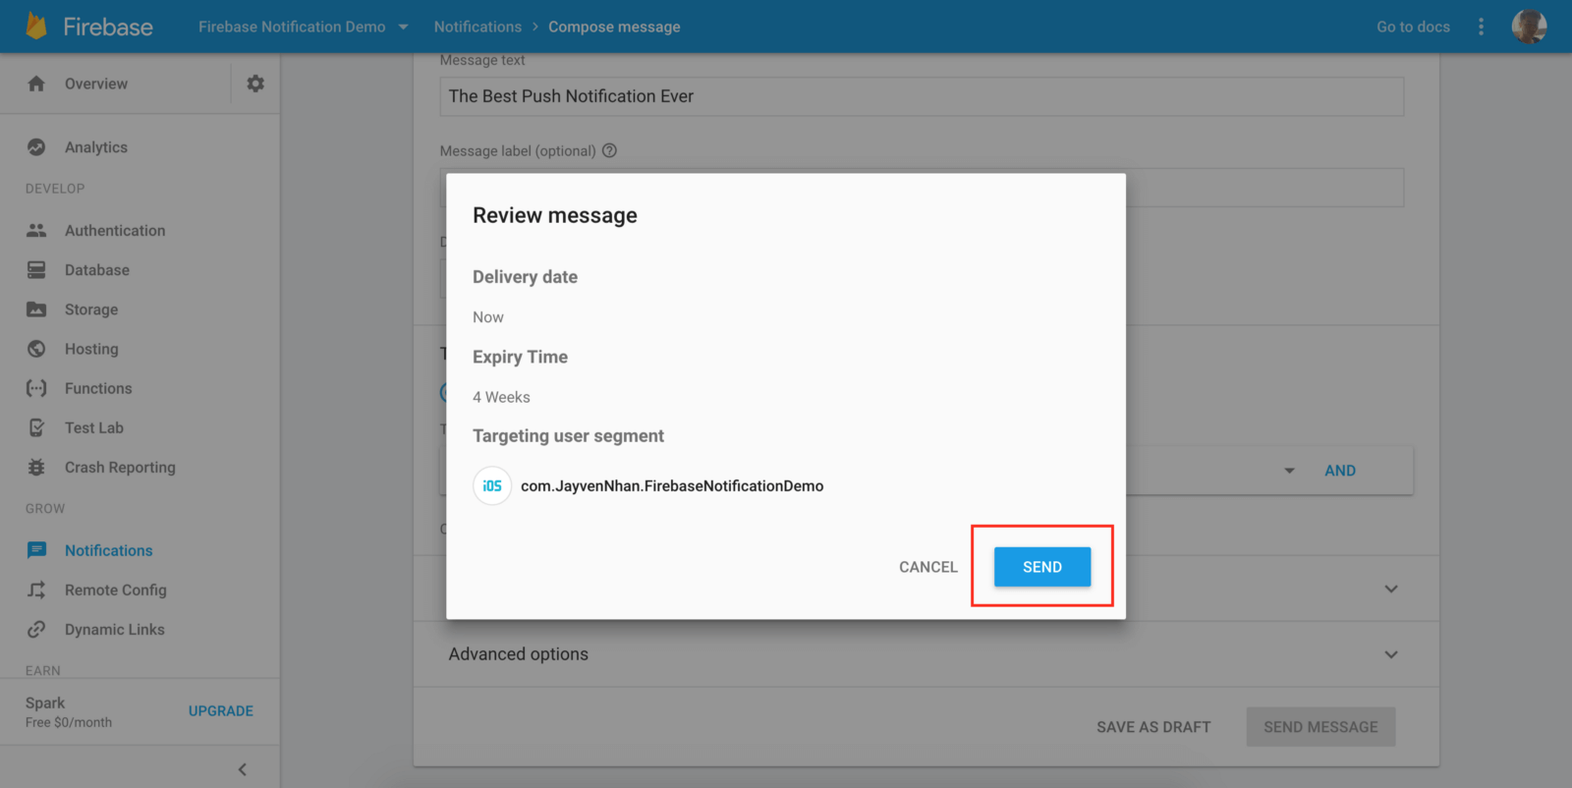
Task: Click the Overview home icon
Action: pyautogui.click(x=36, y=84)
